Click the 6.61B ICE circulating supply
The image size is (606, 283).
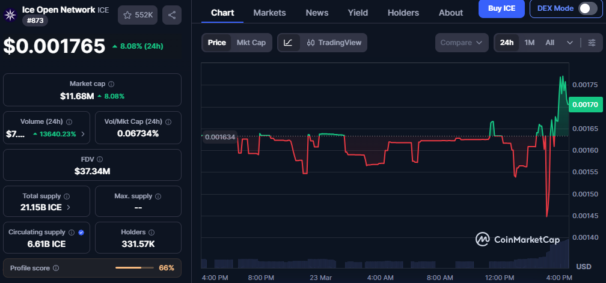[46, 244]
